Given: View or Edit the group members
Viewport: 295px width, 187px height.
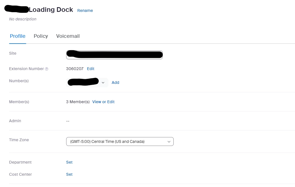Looking at the screenshot, I should pyautogui.click(x=103, y=102).
